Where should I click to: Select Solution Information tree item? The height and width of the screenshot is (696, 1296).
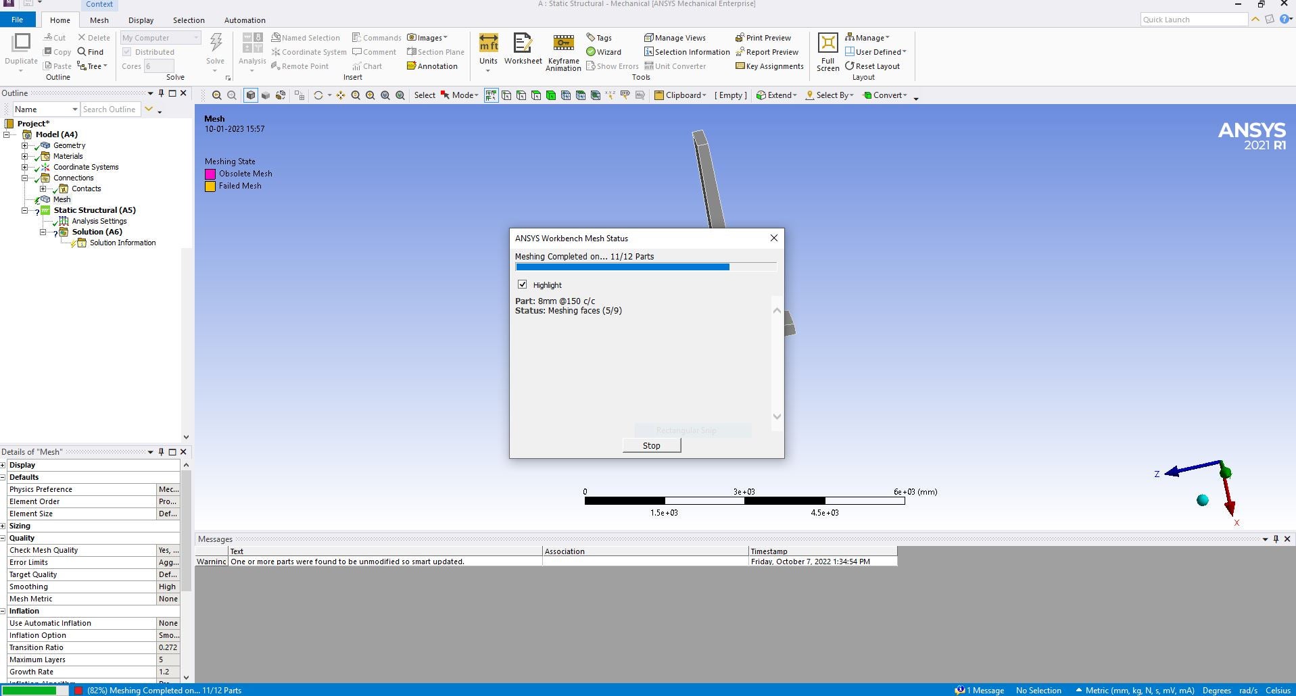coord(122,243)
